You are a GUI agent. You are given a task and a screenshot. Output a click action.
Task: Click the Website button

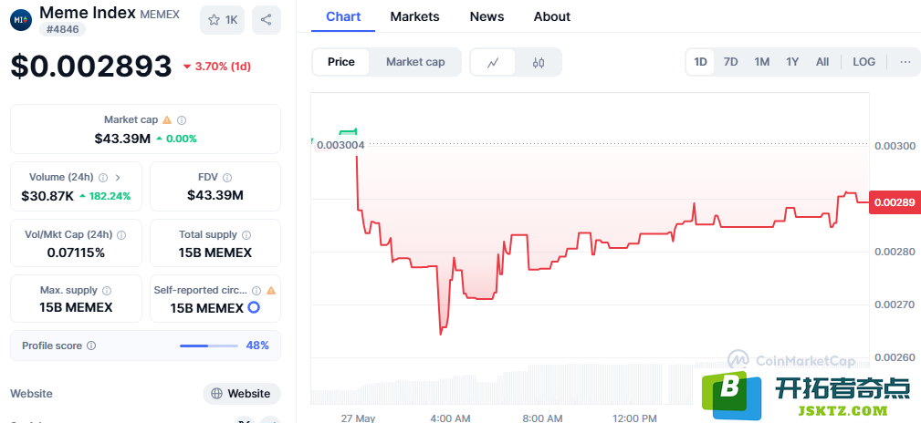pyautogui.click(x=242, y=394)
